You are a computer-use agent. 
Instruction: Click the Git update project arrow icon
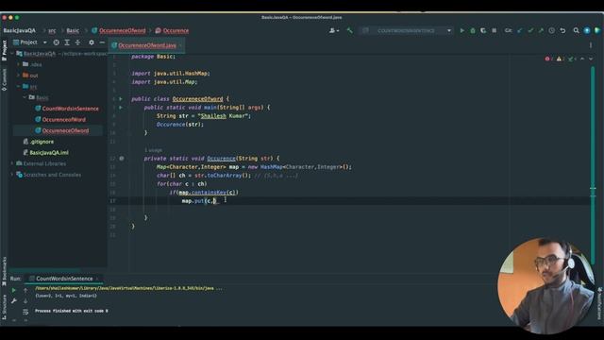pyautogui.click(x=520, y=30)
